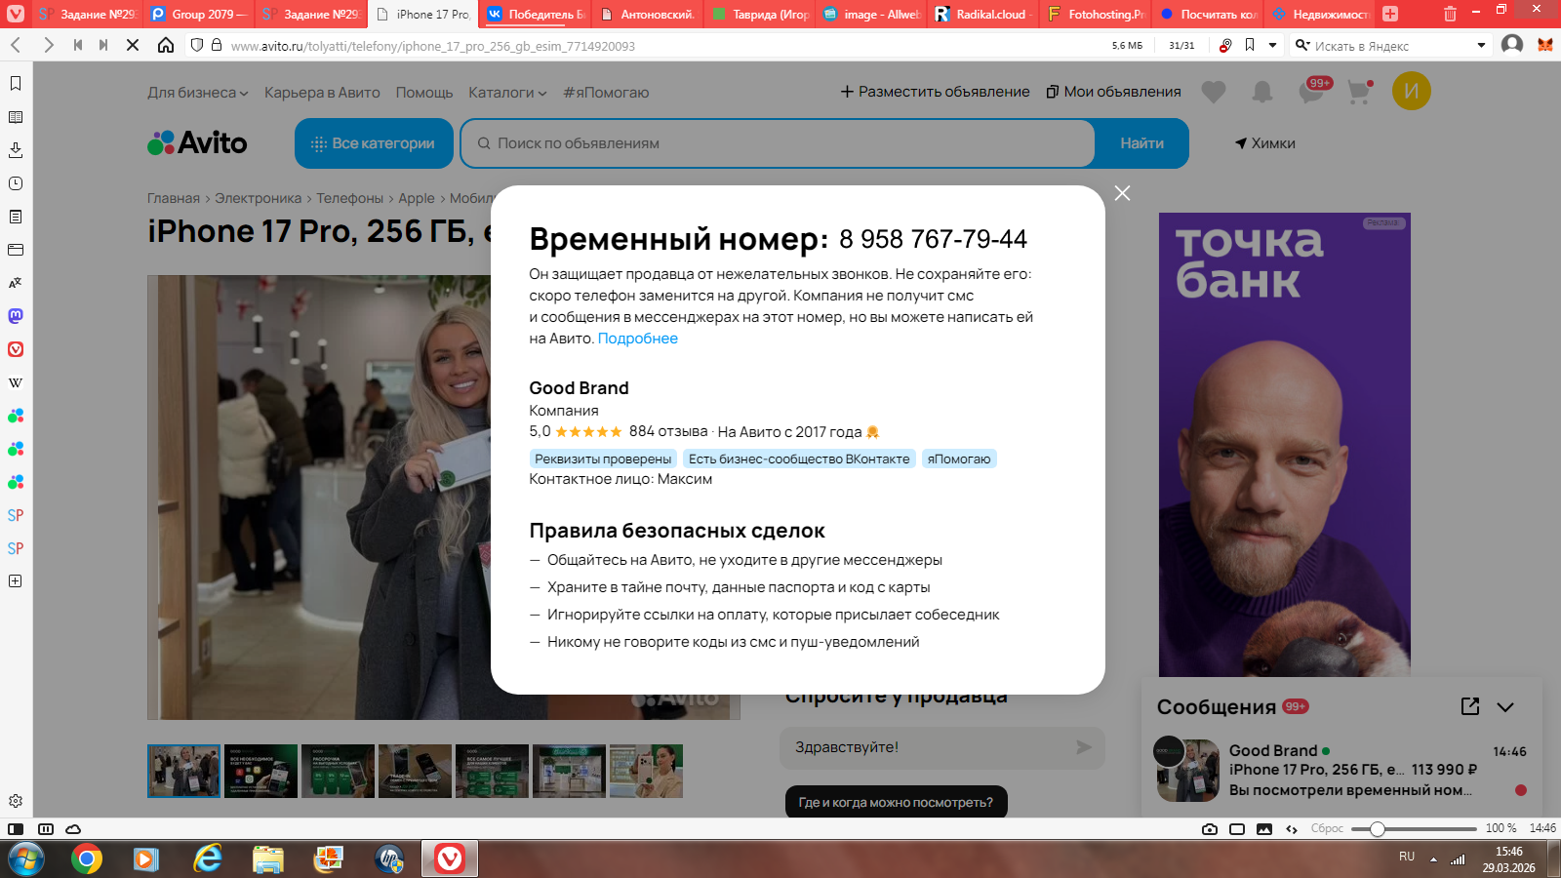The height and width of the screenshot is (878, 1561).
Task: Click Разместить объявление
Action: [x=935, y=92]
